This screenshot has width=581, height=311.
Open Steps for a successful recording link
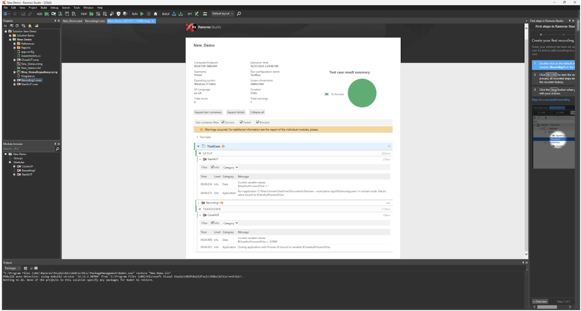point(550,100)
